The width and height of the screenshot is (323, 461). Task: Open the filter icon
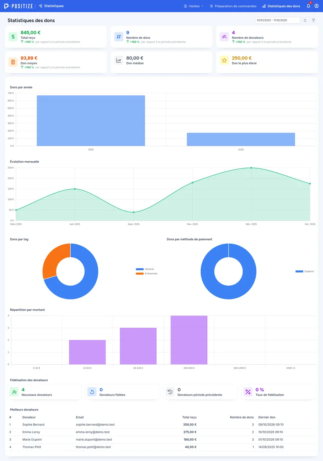click(x=314, y=20)
